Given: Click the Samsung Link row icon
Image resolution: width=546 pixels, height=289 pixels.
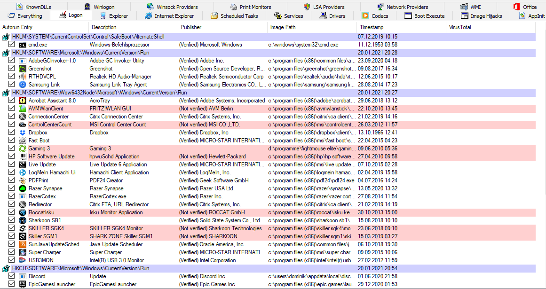Looking at the screenshot, I should pos(22,85).
